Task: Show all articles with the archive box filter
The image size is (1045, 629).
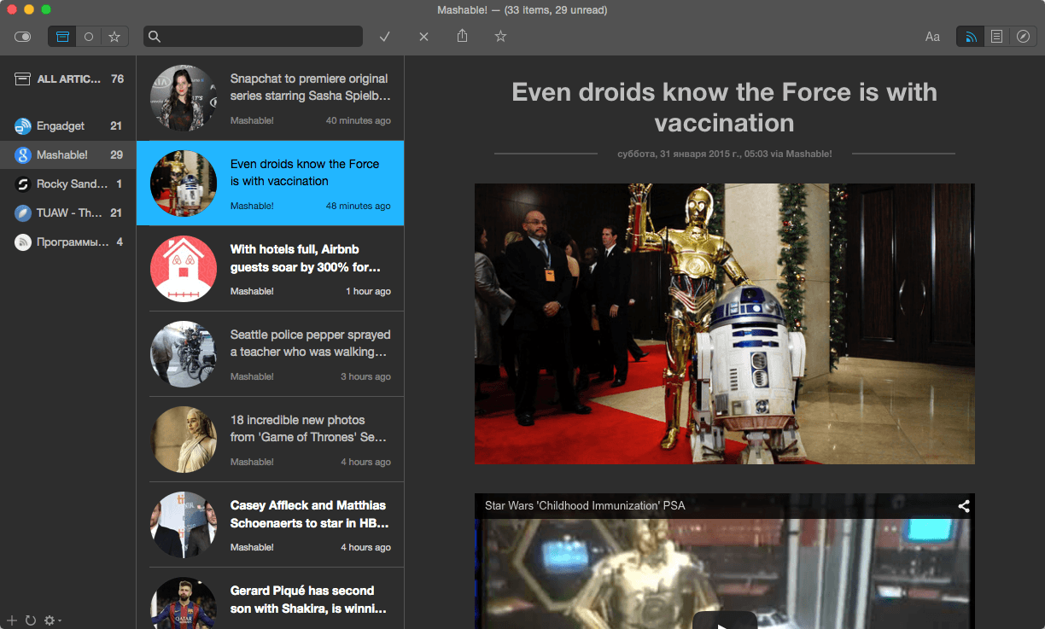Action: pyautogui.click(x=62, y=37)
